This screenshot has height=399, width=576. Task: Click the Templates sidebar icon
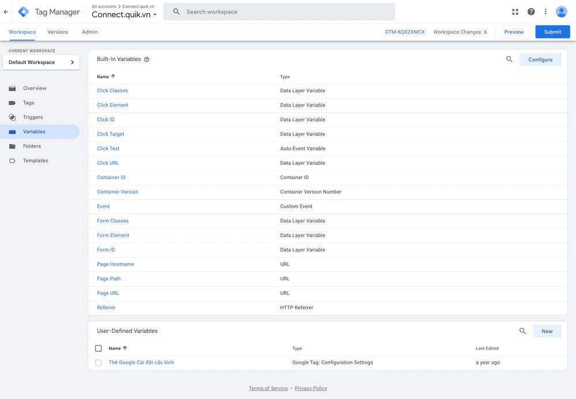click(x=12, y=161)
